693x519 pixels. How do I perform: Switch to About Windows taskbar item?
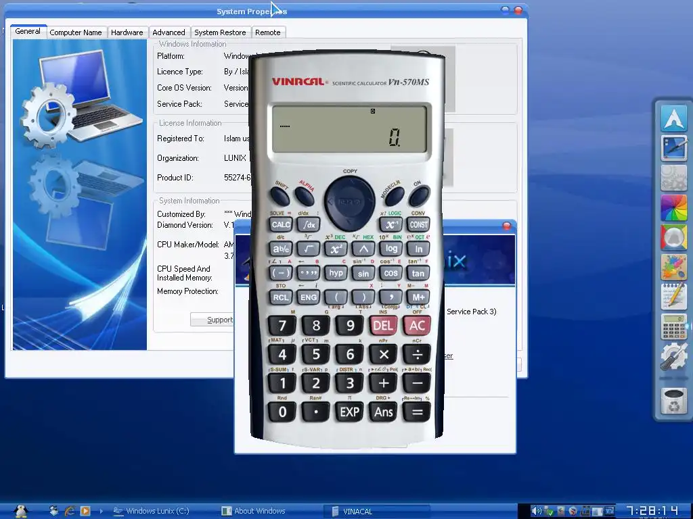[253, 511]
